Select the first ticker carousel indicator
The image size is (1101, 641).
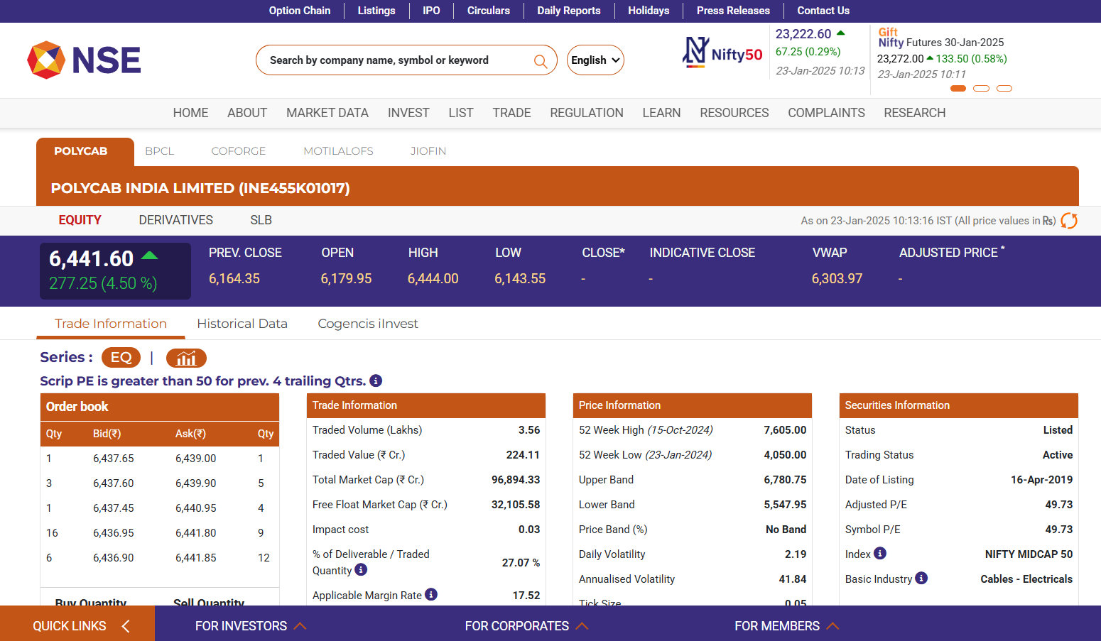click(958, 89)
